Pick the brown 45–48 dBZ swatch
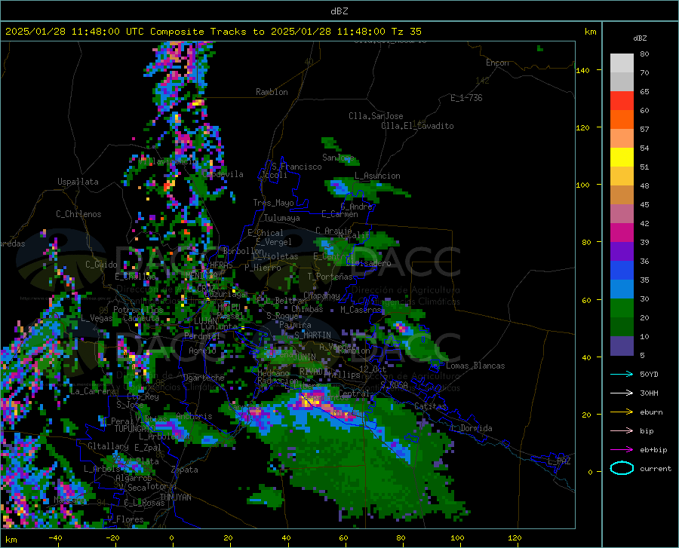 point(622,195)
